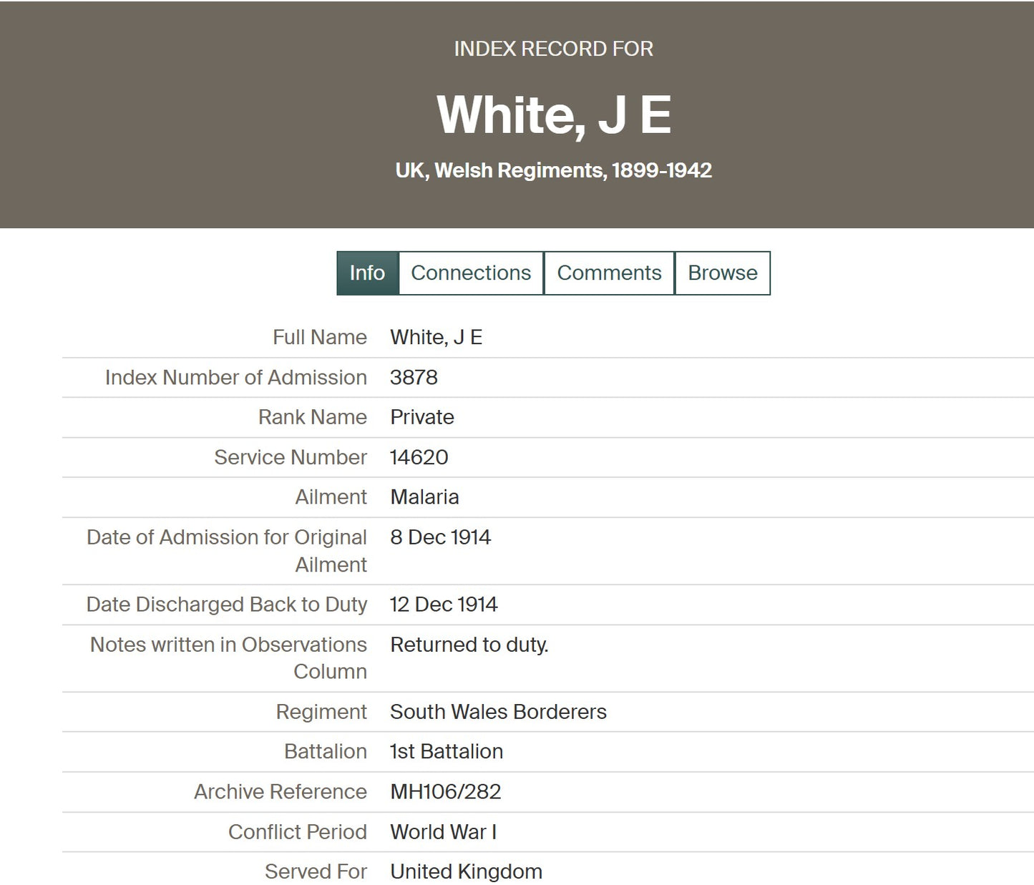Click the INDEX RECORD FOR header text
The height and width of the screenshot is (885, 1034).
pos(553,49)
